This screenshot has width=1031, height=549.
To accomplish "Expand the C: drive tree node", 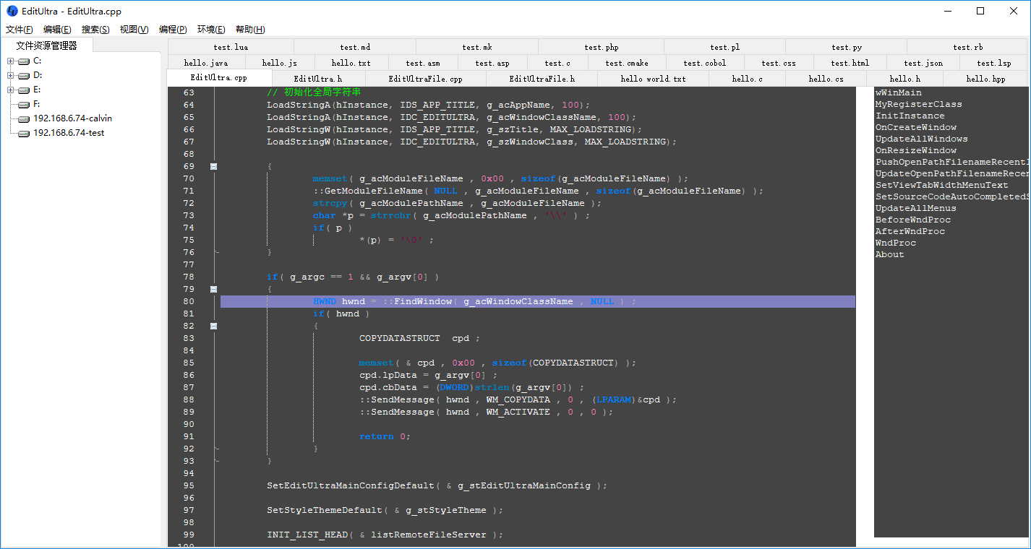I will tap(10, 61).
